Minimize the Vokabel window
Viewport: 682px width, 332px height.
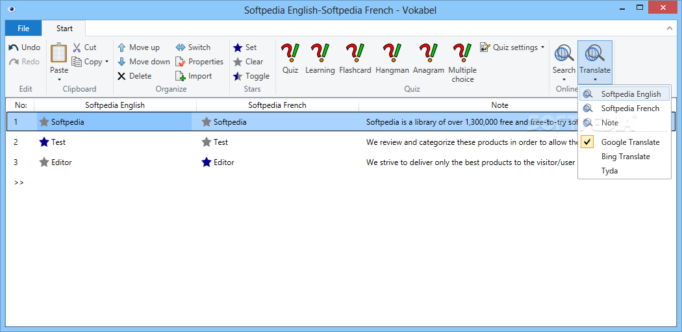(621, 8)
